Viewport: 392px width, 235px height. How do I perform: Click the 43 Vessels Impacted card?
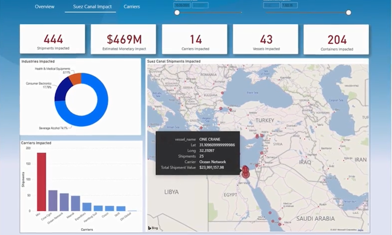tap(266, 39)
